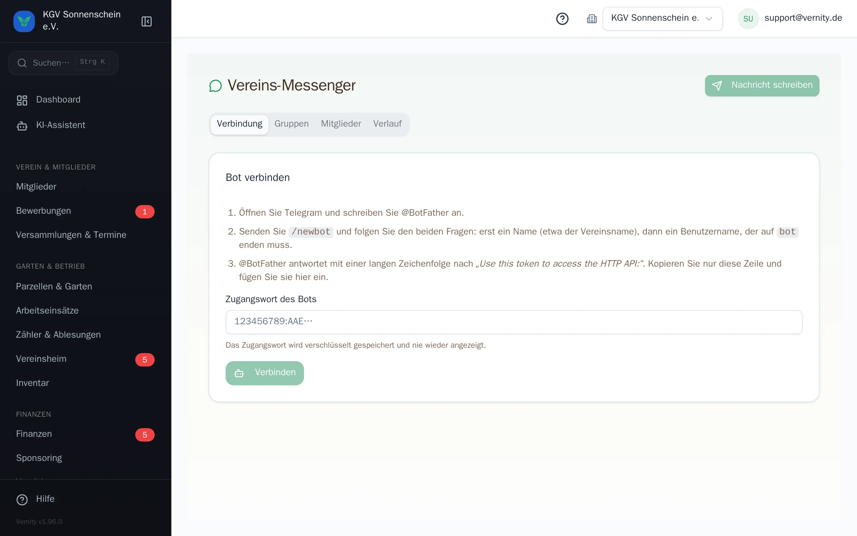This screenshot has height=536, width=857.
Task: Open Sponsoring in the sidebar
Action: click(85, 458)
